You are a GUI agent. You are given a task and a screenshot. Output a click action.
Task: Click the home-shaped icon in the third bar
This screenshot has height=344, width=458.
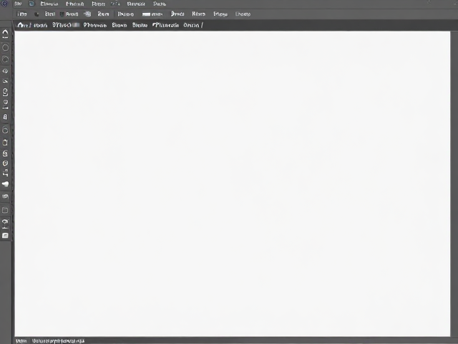(x=21, y=25)
